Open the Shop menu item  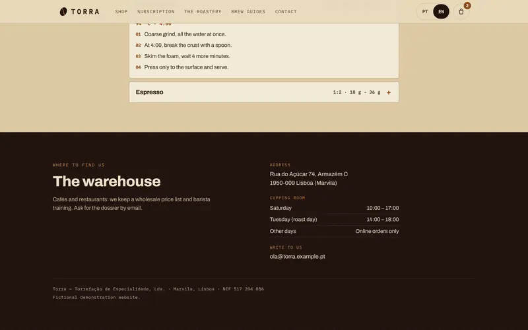tap(121, 11)
